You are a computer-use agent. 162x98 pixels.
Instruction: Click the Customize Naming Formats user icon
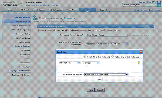tap(35, 18)
